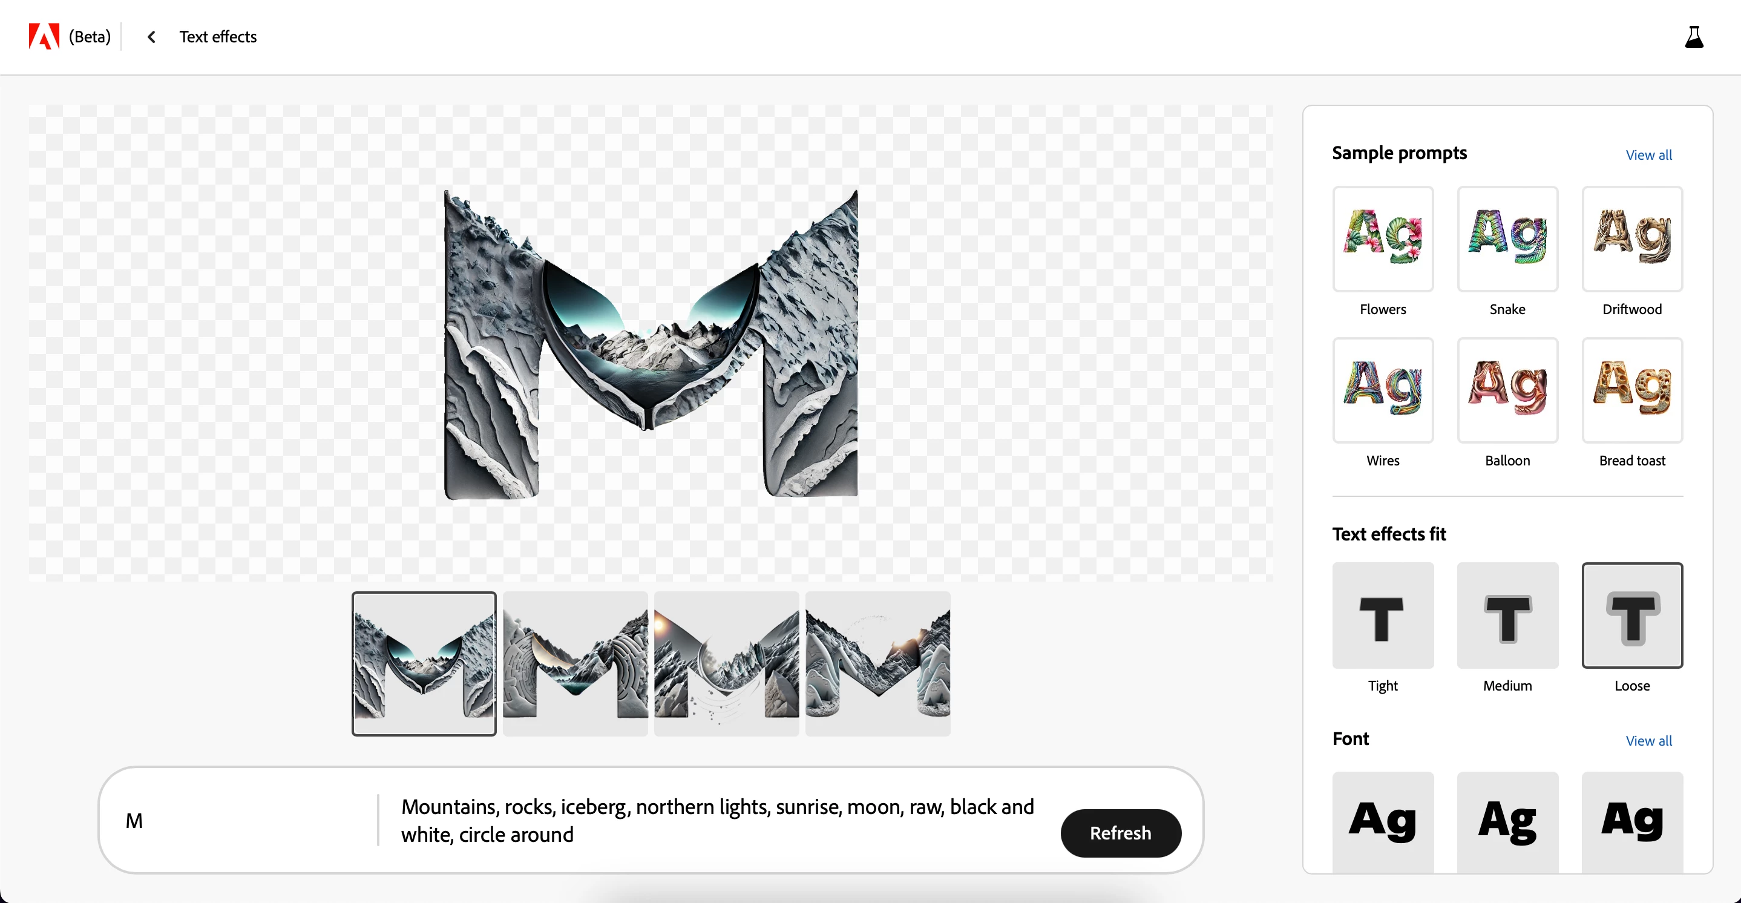
Task: View all sample prompts
Action: pyautogui.click(x=1648, y=155)
